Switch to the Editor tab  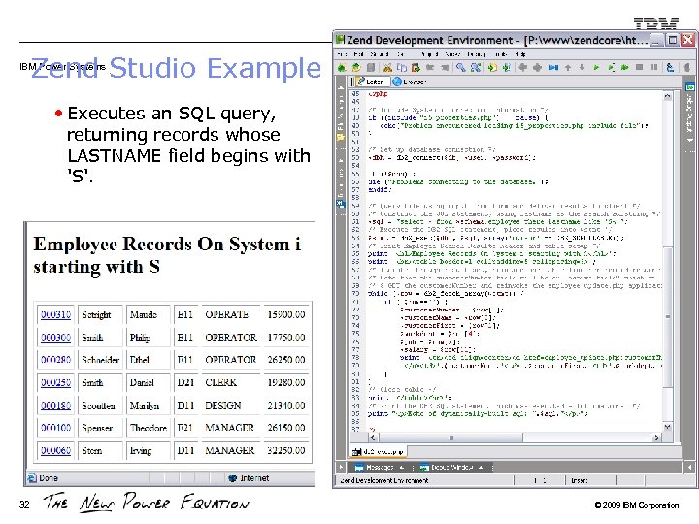click(371, 82)
